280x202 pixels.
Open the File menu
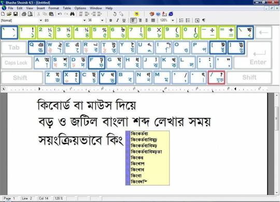10,8
